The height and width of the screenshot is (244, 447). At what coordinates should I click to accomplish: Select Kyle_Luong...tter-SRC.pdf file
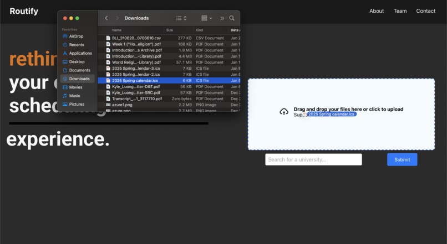169,93
